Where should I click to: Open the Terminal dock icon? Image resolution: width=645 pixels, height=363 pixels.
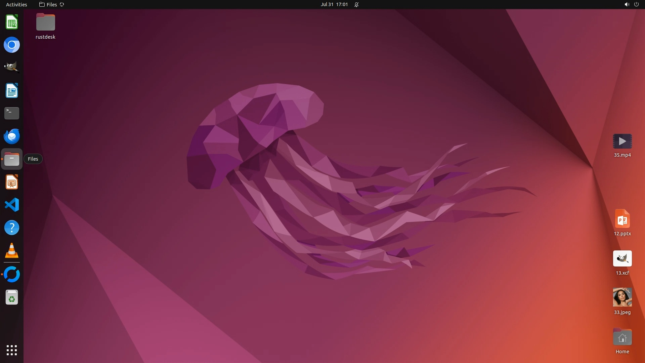[x=12, y=113]
